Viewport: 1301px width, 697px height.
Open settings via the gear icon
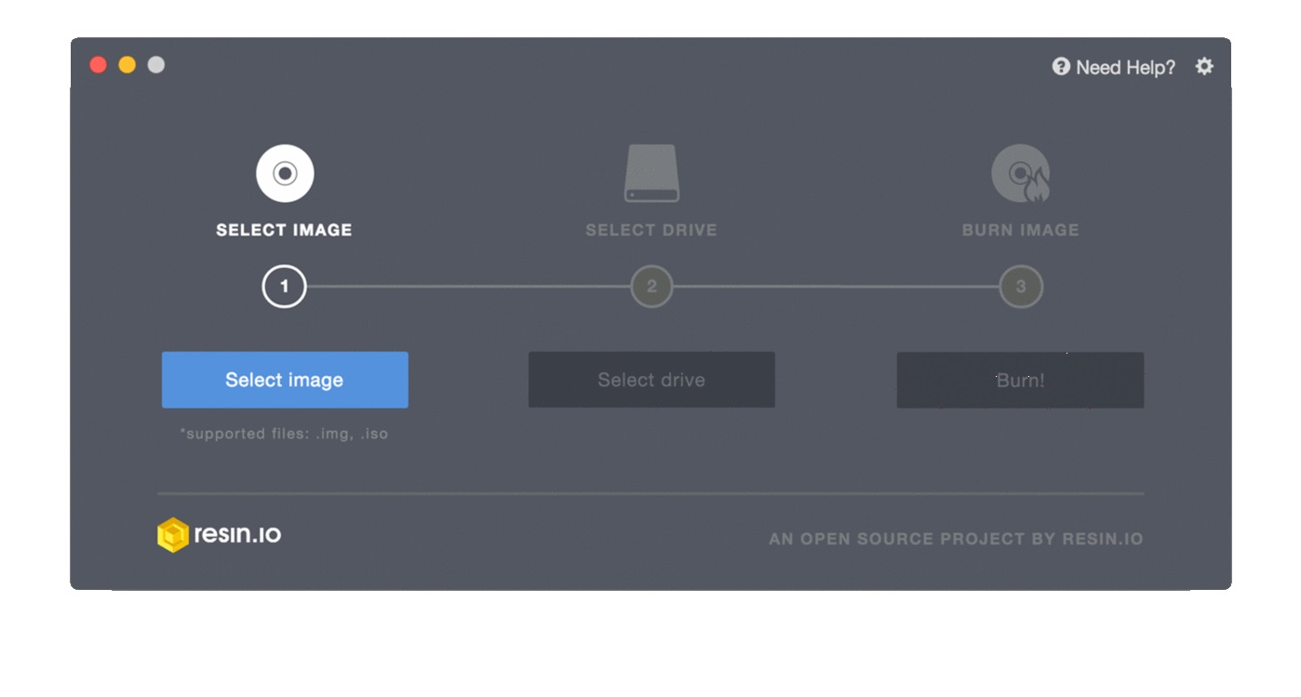pyautogui.click(x=1204, y=66)
